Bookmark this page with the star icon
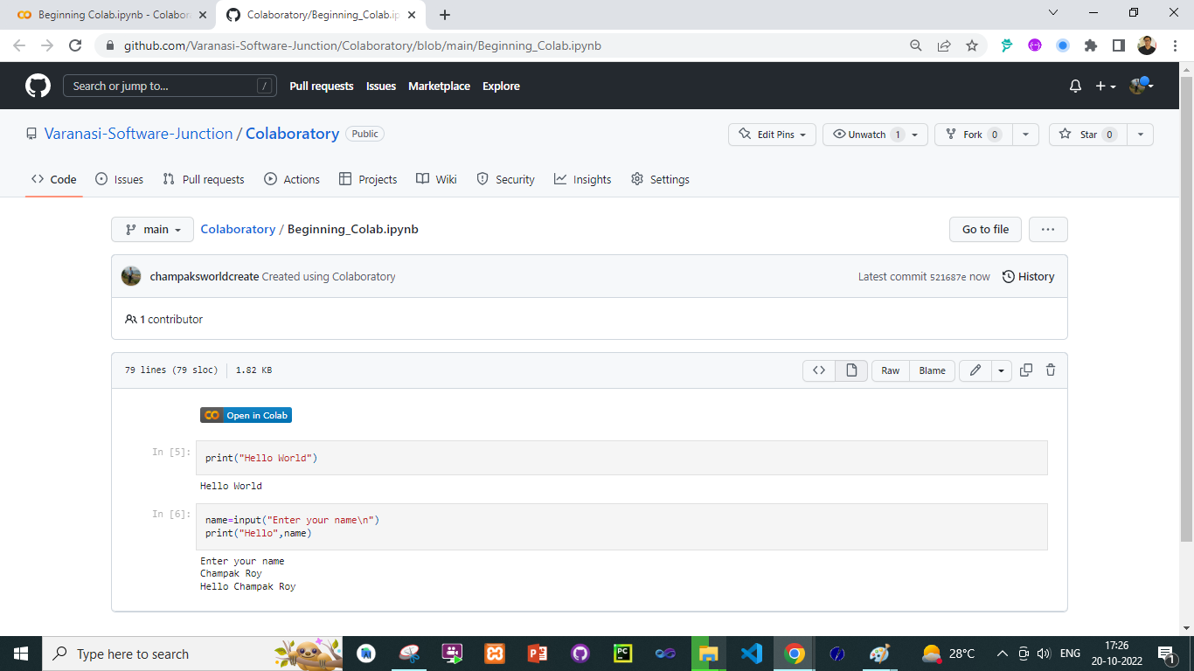This screenshot has width=1194, height=671. click(971, 45)
